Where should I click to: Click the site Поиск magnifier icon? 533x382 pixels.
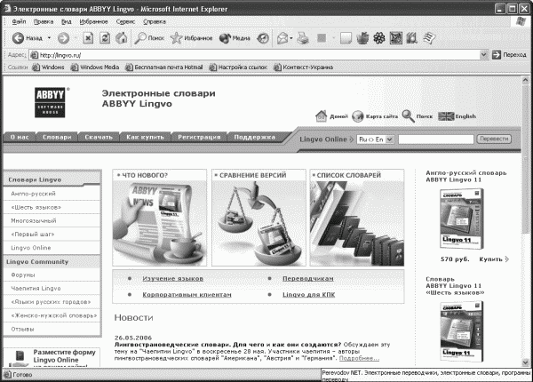click(x=409, y=116)
